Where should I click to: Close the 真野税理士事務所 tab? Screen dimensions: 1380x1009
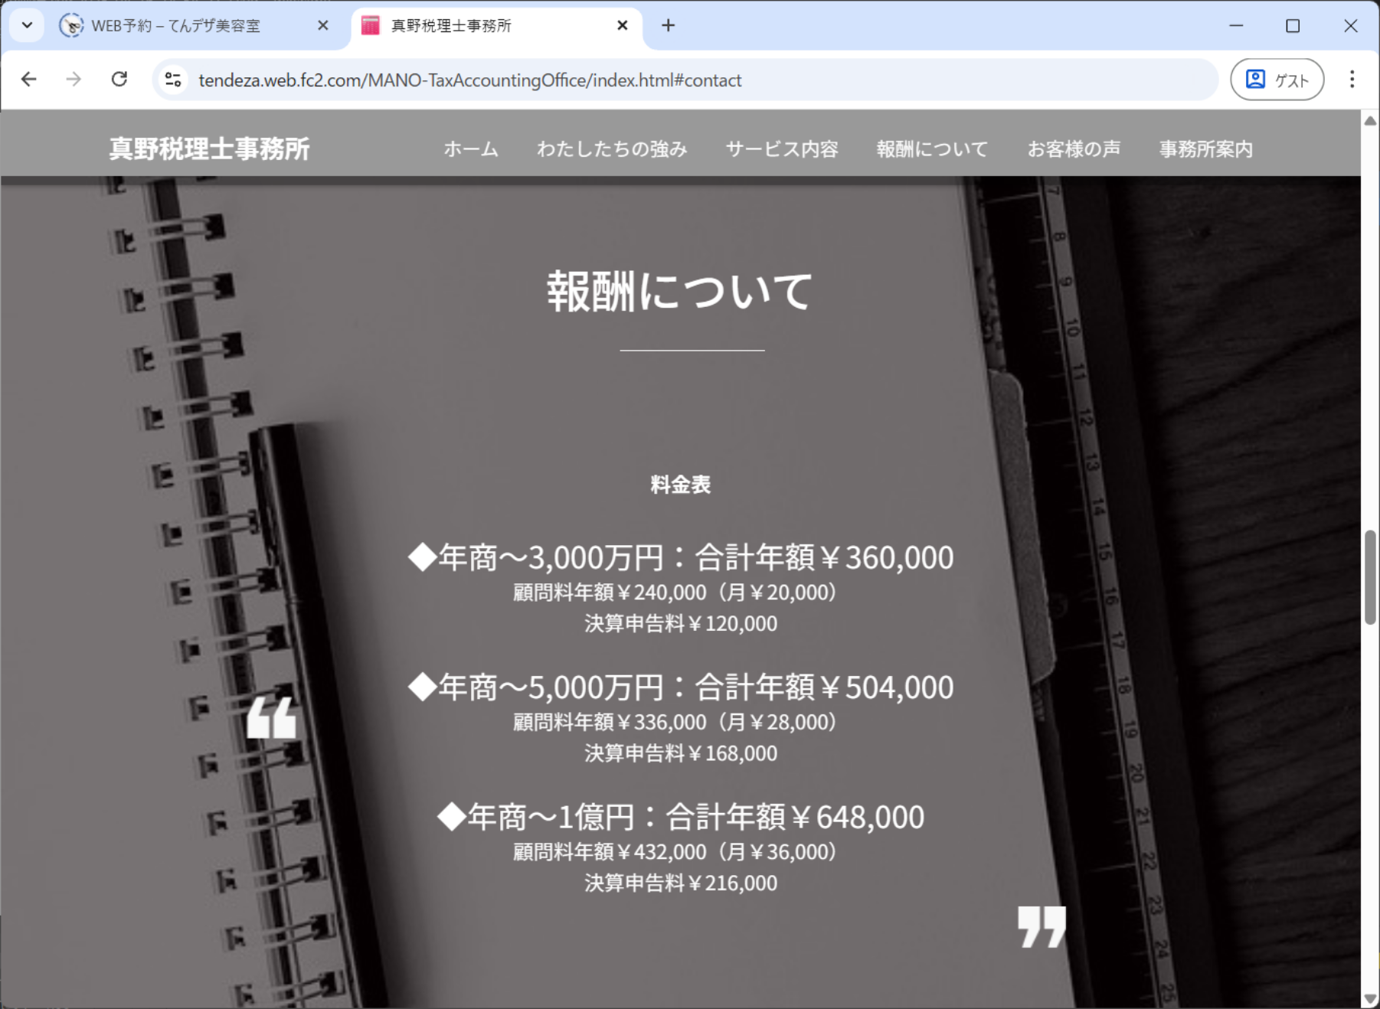(622, 26)
